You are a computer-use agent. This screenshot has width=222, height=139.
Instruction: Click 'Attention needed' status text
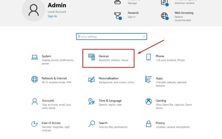184,3
